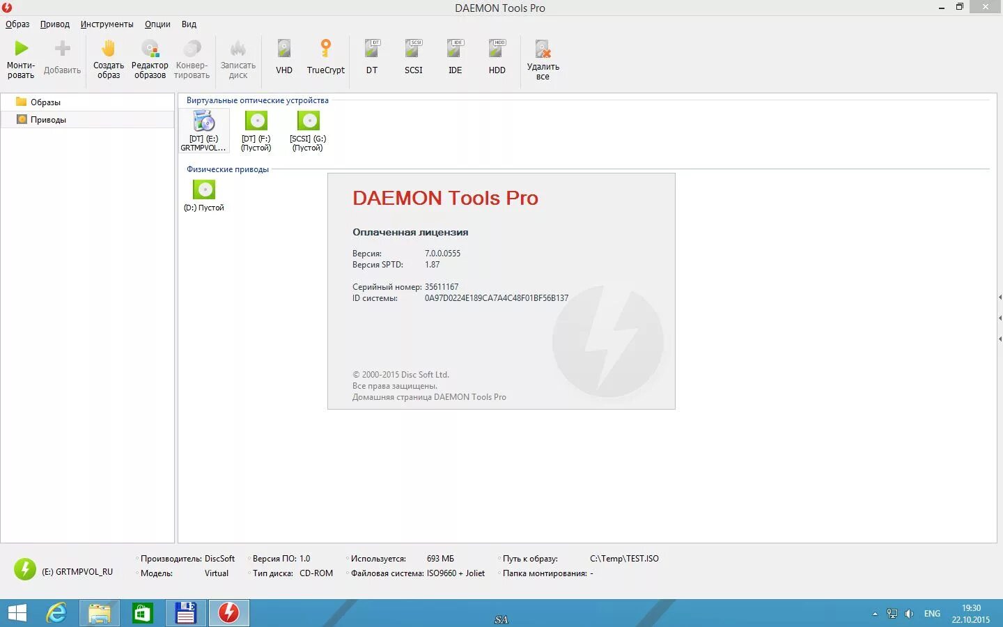Click the network tray icon
1003x627 pixels.
tap(892, 614)
